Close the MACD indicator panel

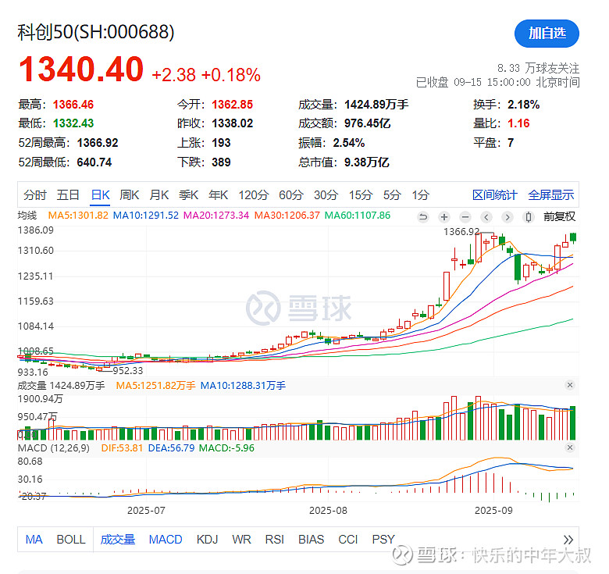click(570, 447)
